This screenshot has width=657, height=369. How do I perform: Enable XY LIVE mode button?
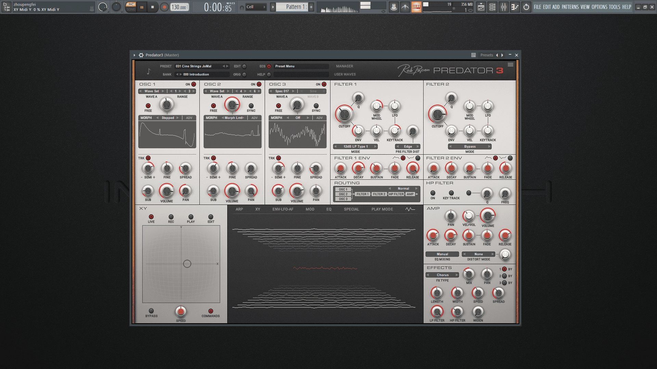pyautogui.click(x=151, y=217)
